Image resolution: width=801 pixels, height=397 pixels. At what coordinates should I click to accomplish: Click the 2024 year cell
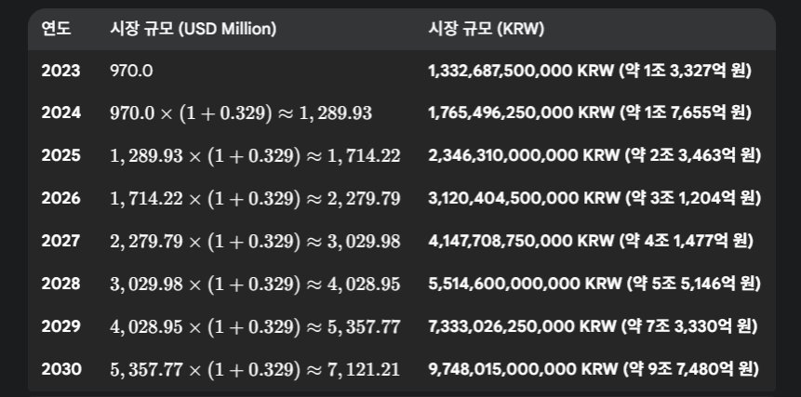pos(60,112)
